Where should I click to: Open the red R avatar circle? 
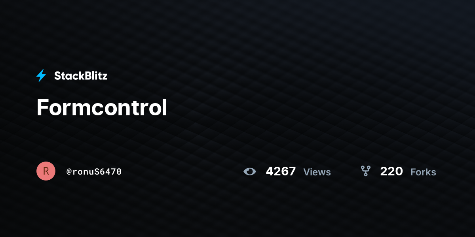click(x=46, y=171)
